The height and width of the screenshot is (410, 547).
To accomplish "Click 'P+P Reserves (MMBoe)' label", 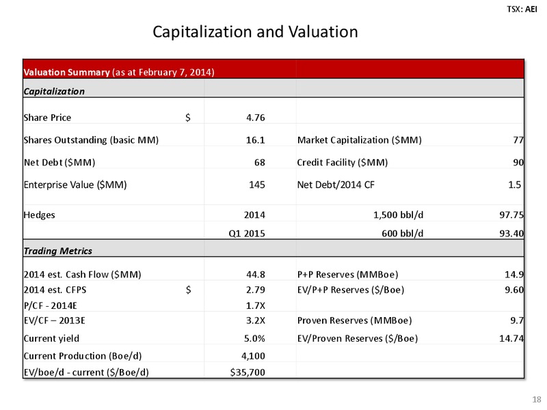I will pyautogui.click(x=347, y=275).
